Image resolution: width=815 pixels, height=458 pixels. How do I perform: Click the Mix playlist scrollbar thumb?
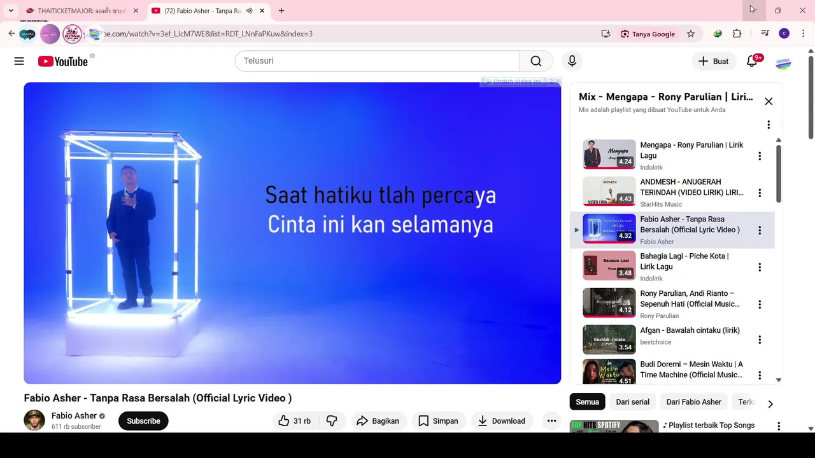[778, 174]
